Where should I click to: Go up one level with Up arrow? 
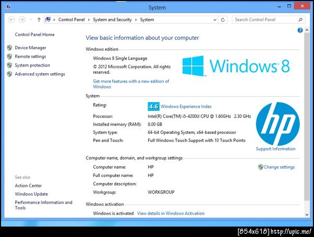tap(39, 19)
